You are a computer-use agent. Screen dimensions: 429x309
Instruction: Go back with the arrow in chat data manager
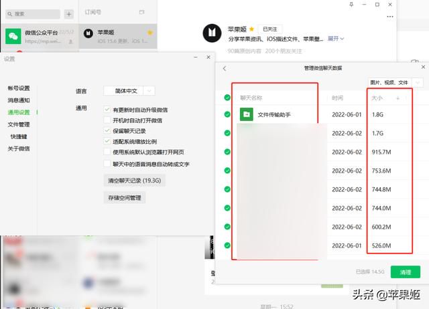coord(225,68)
